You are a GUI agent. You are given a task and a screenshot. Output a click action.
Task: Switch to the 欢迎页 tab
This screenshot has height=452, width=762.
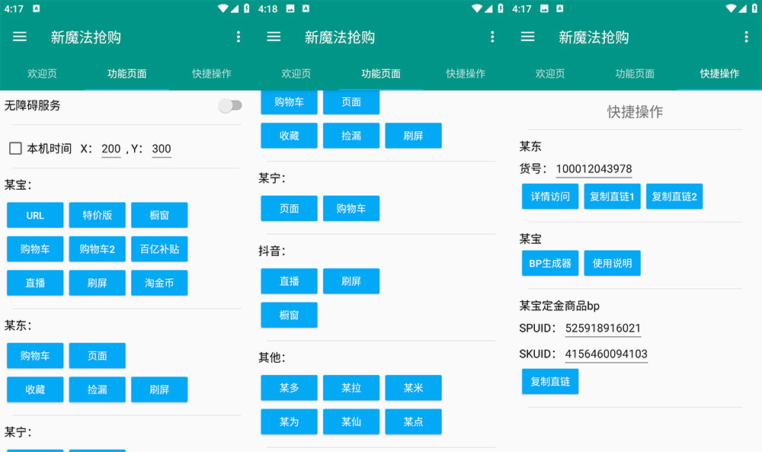click(42, 74)
